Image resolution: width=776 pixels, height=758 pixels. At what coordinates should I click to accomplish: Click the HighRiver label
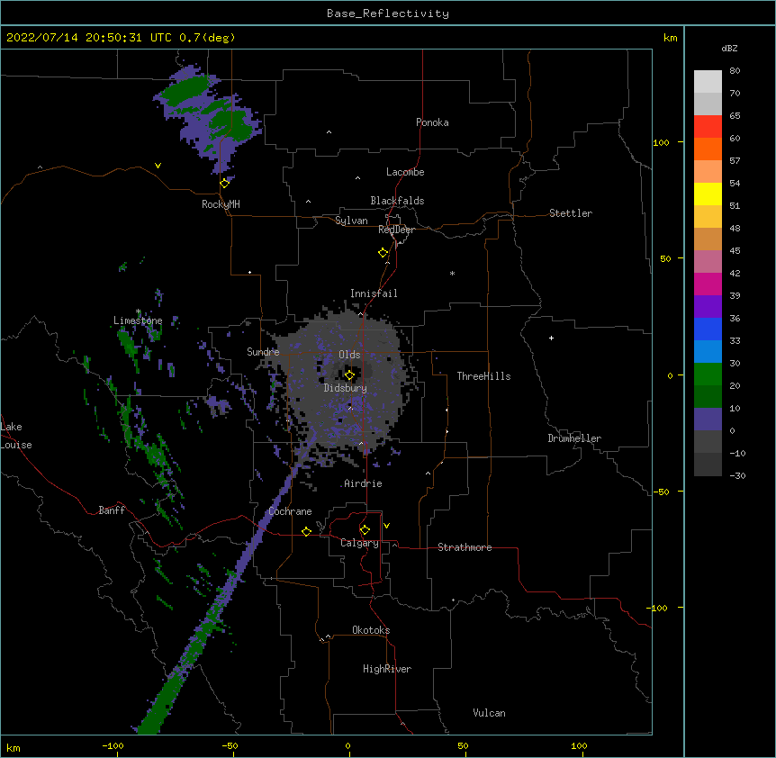387,669
